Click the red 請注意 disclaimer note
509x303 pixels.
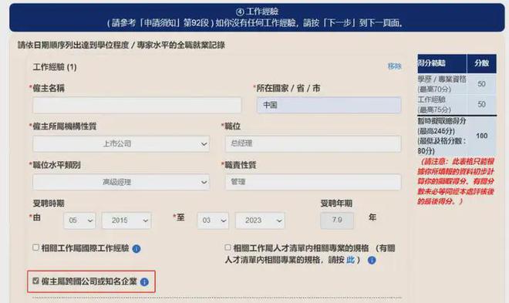[x=456, y=181]
